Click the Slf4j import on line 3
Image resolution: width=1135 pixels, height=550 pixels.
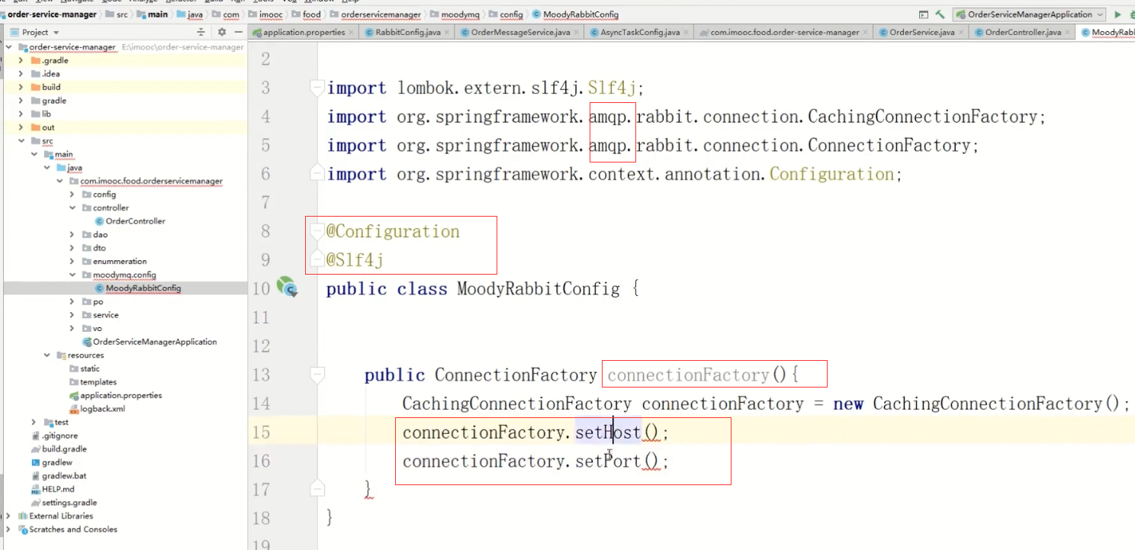pos(612,88)
